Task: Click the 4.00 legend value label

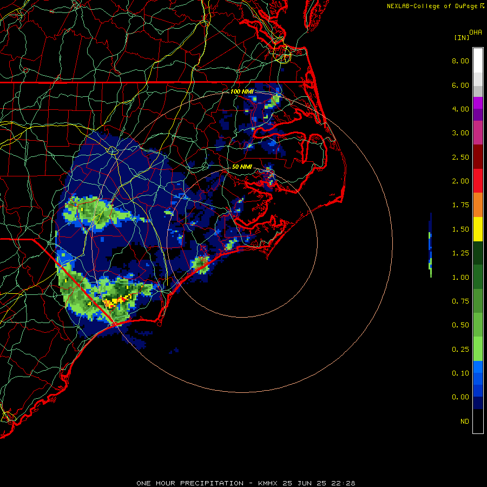Action: click(x=460, y=109)
